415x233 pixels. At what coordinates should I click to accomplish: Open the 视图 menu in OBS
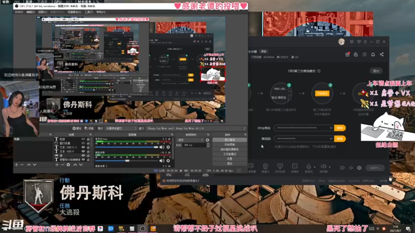coord(43,12)
